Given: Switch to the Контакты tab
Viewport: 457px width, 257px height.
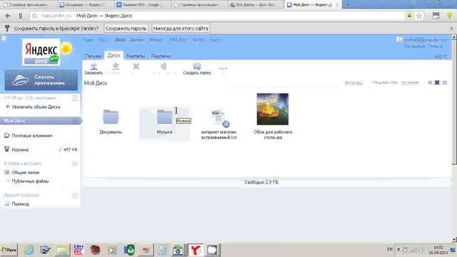Looking at the screenshot, I should pyautogui.click(x=136, y=56).
